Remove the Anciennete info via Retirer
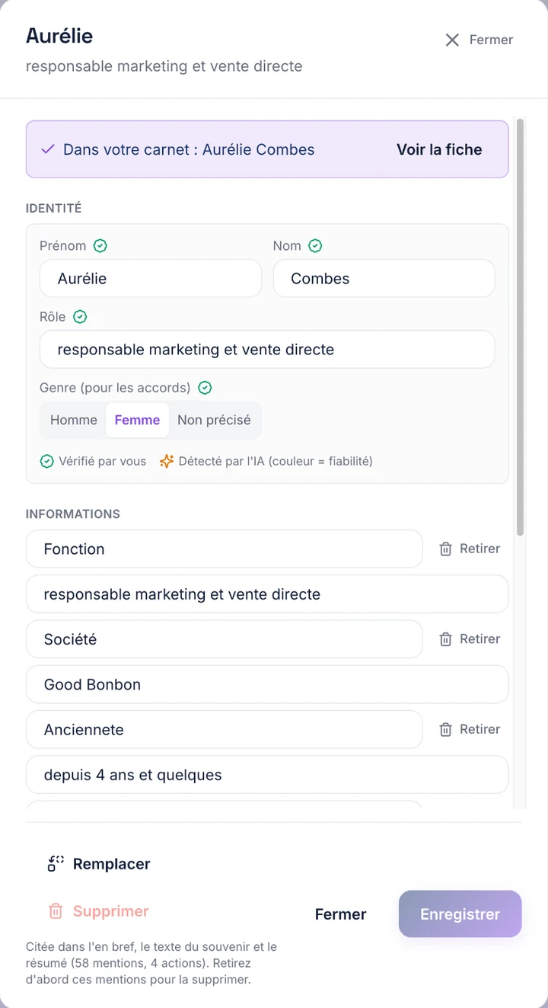Image resolution: width=548 pixels, height=1008 pixels. coord(470,729)
